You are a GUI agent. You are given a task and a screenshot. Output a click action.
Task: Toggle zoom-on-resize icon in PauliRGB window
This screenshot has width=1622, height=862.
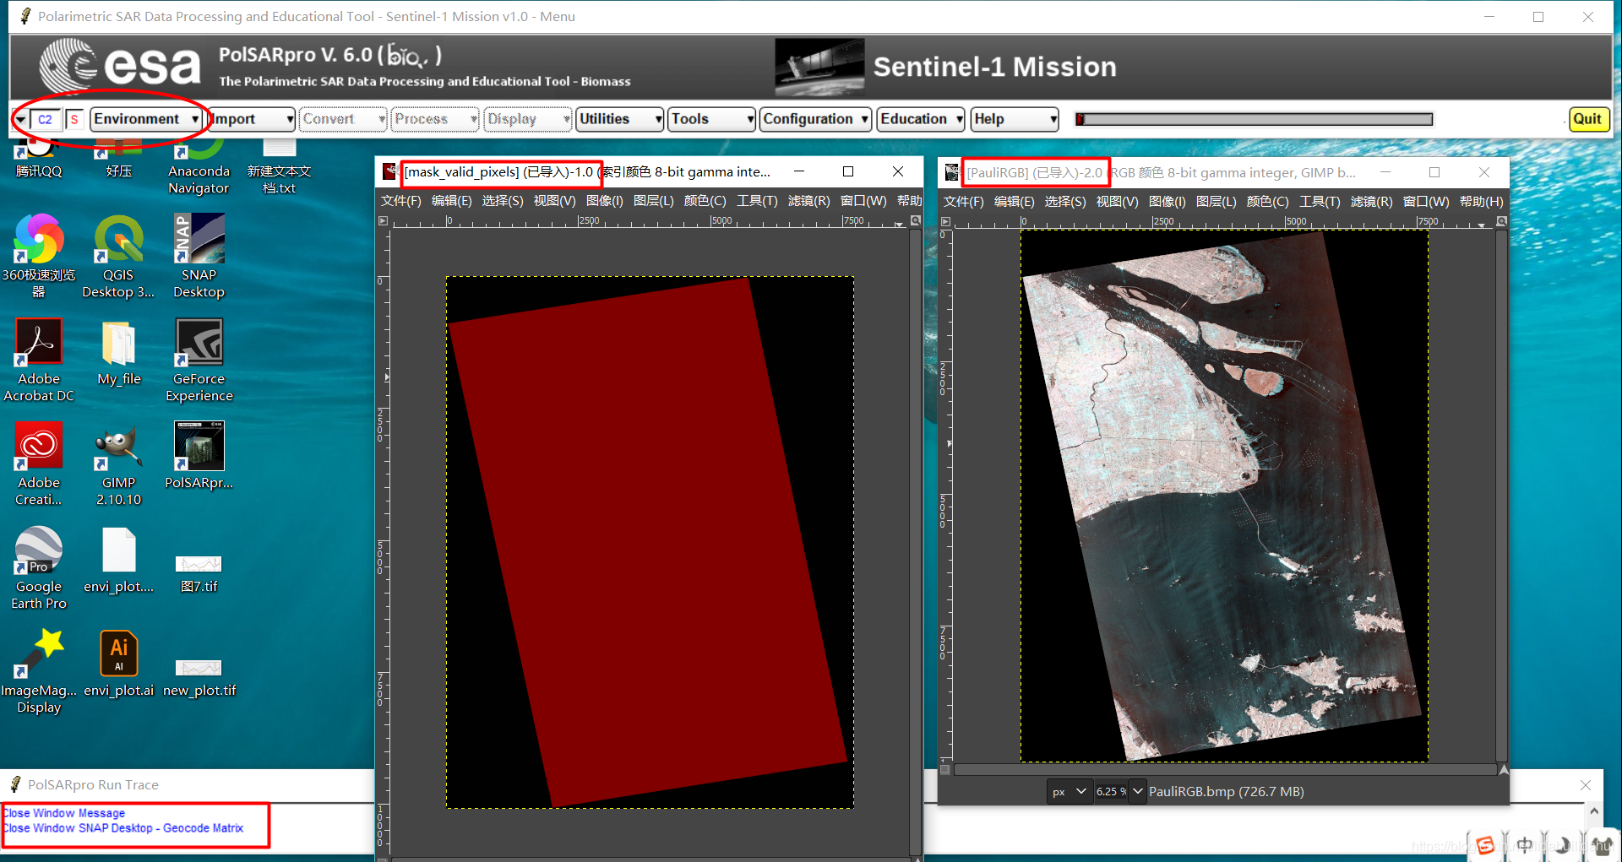1501,221
